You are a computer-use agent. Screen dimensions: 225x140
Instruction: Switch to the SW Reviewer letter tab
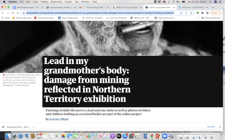pos(28,7)
